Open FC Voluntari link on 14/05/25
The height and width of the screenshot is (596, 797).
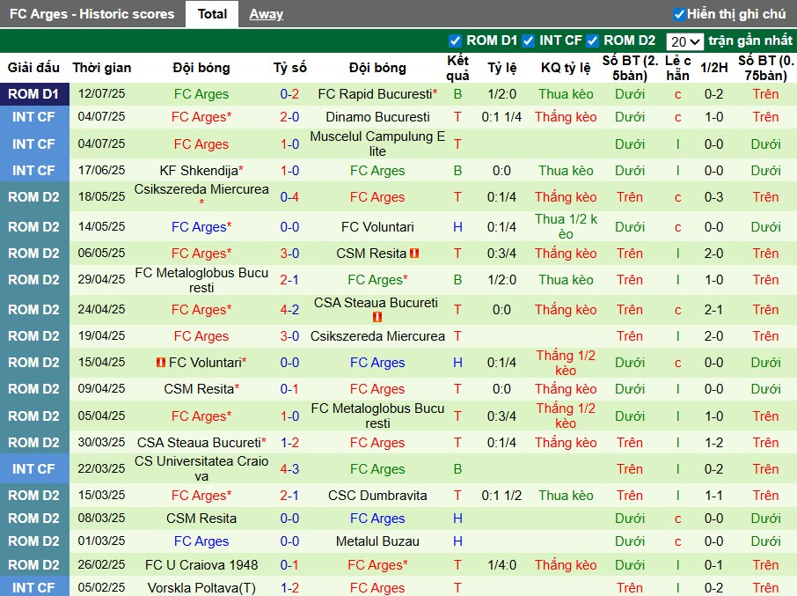(377, 227)
